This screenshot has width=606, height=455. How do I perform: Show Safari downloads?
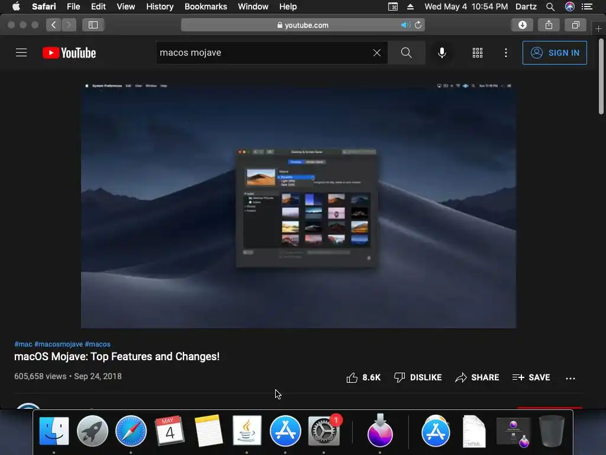(x=522, y=25)
